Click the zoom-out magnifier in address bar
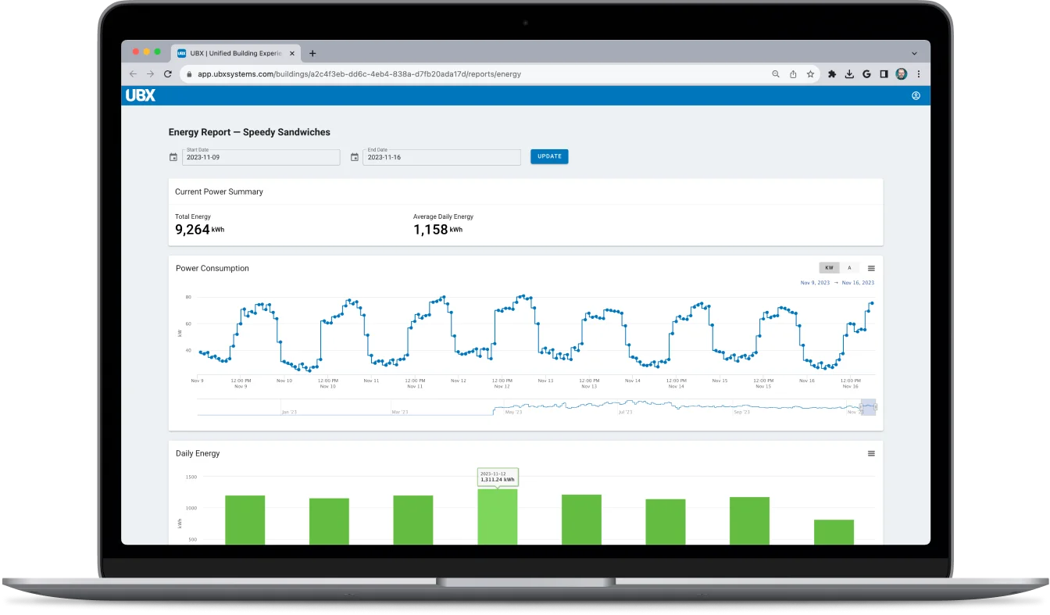 click(x=776, y=74)
